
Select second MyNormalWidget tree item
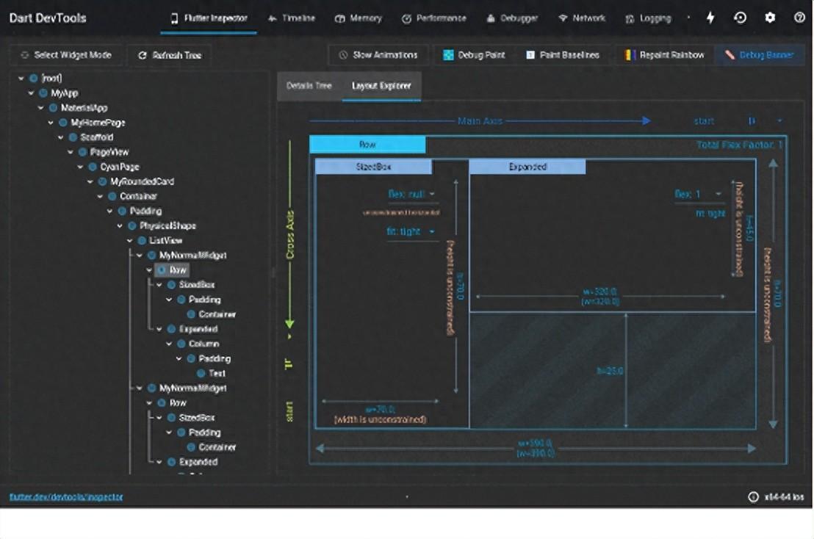(x=192, y=388)
